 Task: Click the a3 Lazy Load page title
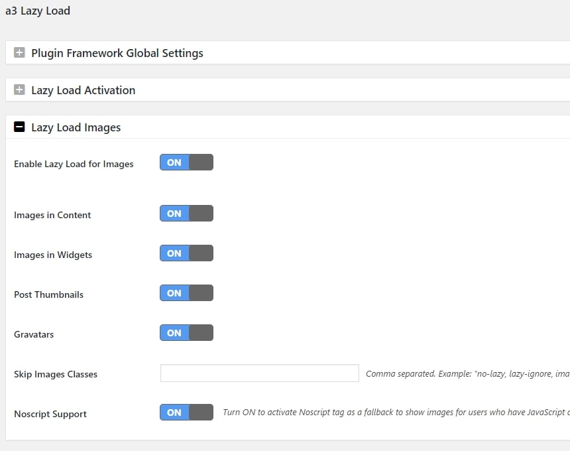tap(38, 11)
